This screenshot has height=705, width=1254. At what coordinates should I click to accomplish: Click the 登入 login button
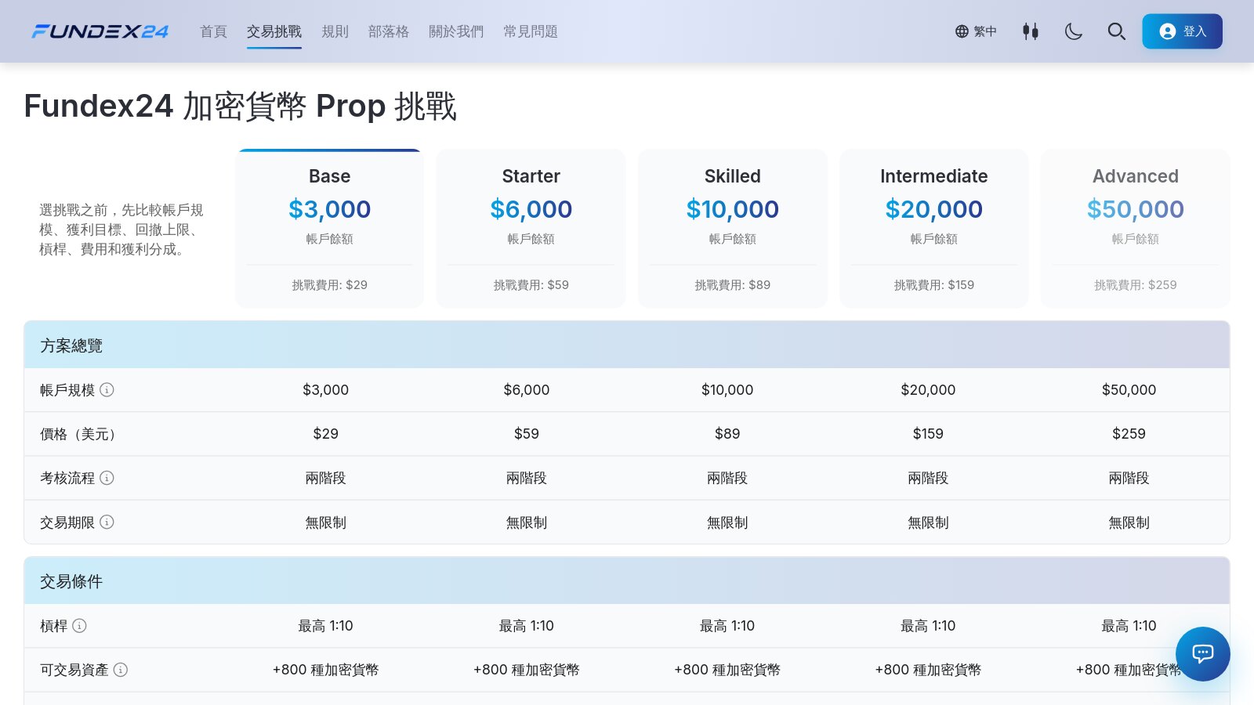pos(1182,31)
